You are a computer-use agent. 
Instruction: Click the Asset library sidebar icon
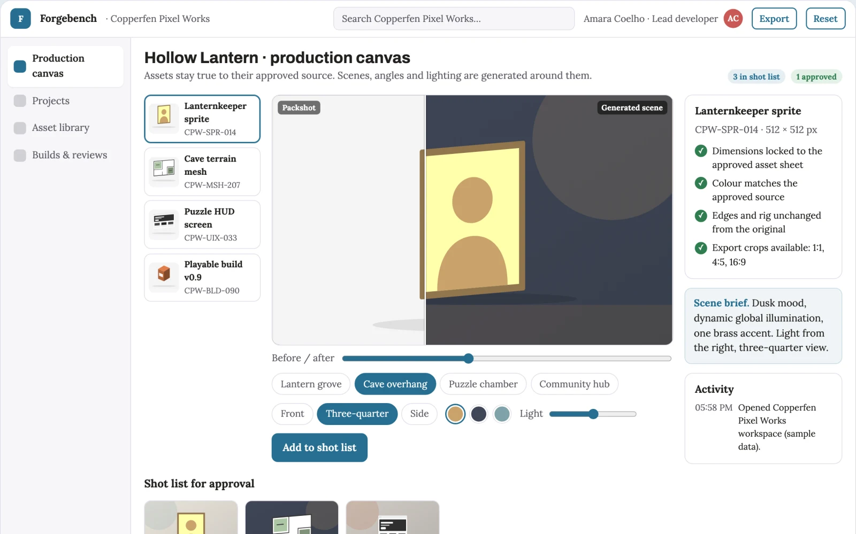(20, 128)
